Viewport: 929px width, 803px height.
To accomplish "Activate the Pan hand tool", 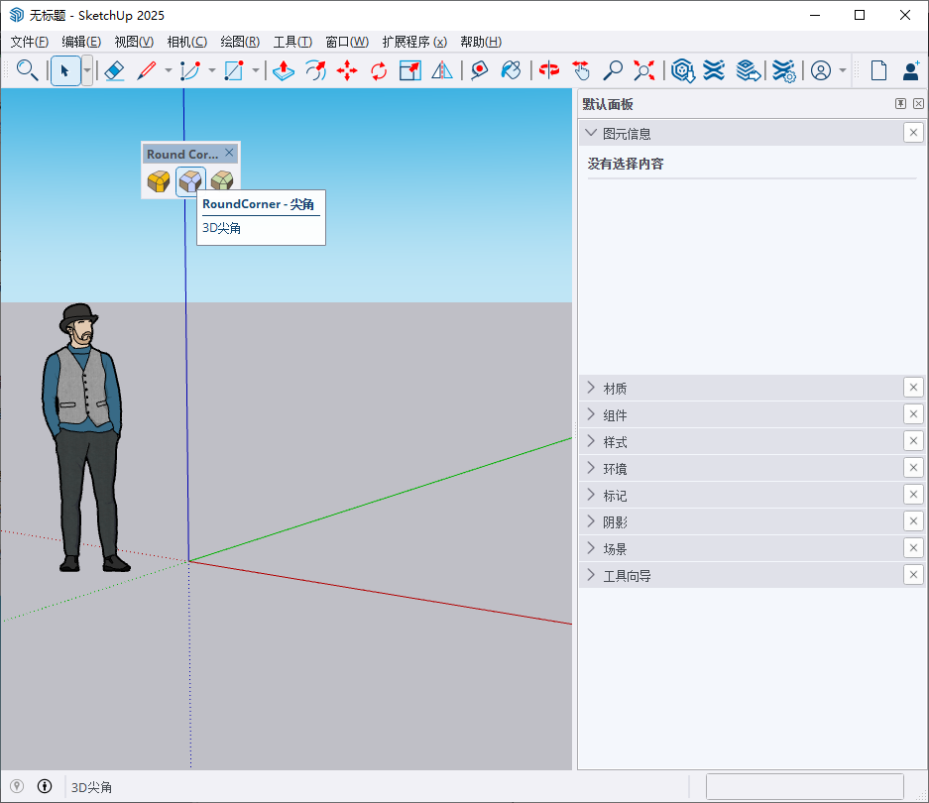I will (x=582, y=70).
